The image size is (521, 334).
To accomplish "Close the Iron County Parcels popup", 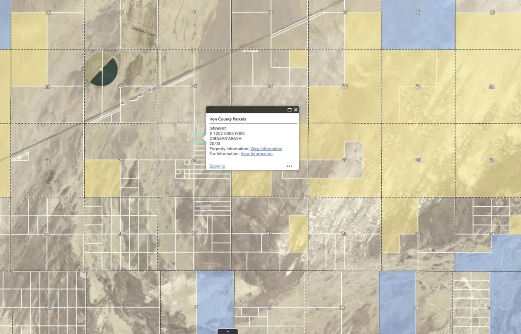I will click(296, 110).
